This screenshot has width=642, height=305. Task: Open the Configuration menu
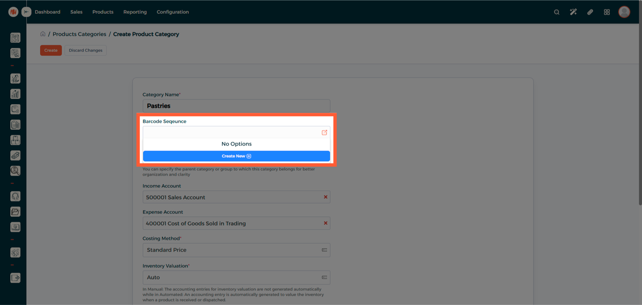[172, 12]
